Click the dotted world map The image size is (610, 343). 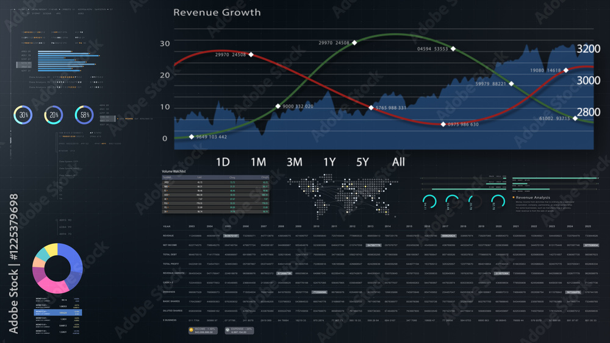[x=342, y=196]
